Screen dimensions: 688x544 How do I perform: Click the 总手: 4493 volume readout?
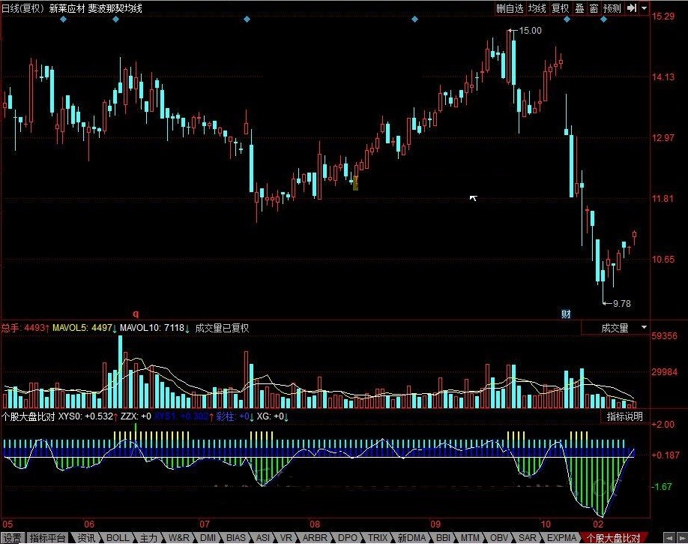pyautogui.click(x=25, y=328)
